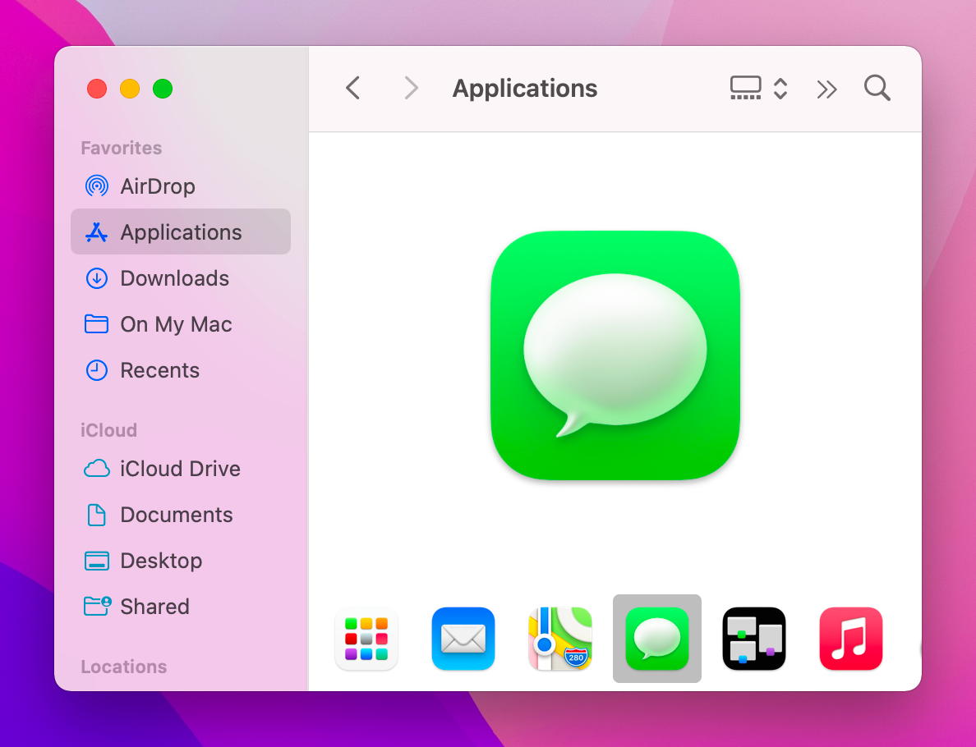Click the Recents clock icon

tap(96, 370)
